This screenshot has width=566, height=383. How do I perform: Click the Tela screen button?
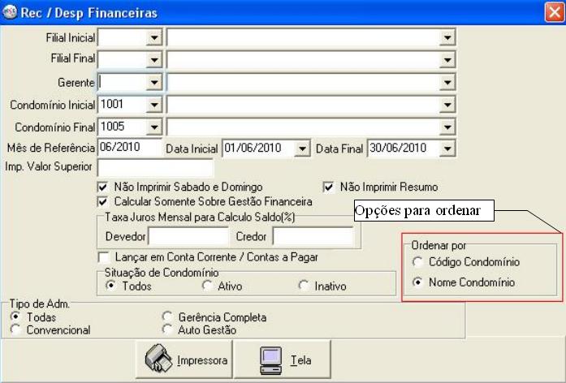(x=283, y=358)
